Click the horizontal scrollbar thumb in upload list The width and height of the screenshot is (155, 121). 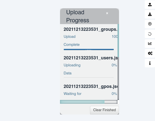pos(82,102)
